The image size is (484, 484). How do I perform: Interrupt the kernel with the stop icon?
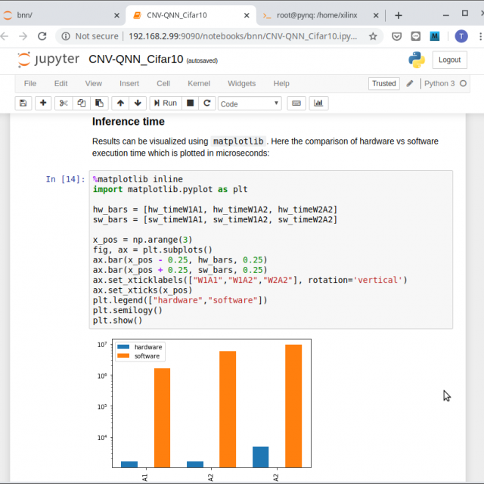coord(191,103)
